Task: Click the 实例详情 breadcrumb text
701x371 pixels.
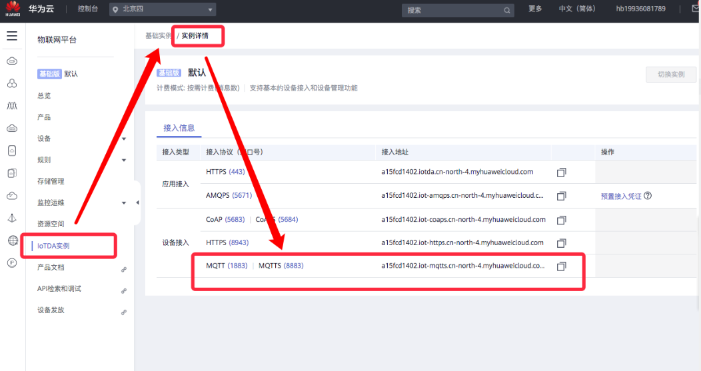Action: click(195, 36)
